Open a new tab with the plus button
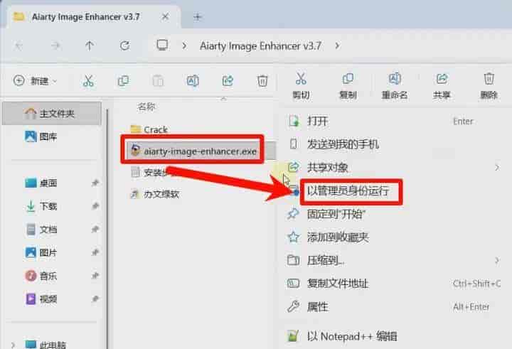The width and height of the screenshot is (512, 349). pyautogui.click(x=197, y=16)
